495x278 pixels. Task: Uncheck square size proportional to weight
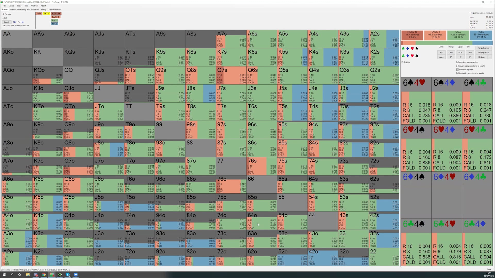(457, 66)
